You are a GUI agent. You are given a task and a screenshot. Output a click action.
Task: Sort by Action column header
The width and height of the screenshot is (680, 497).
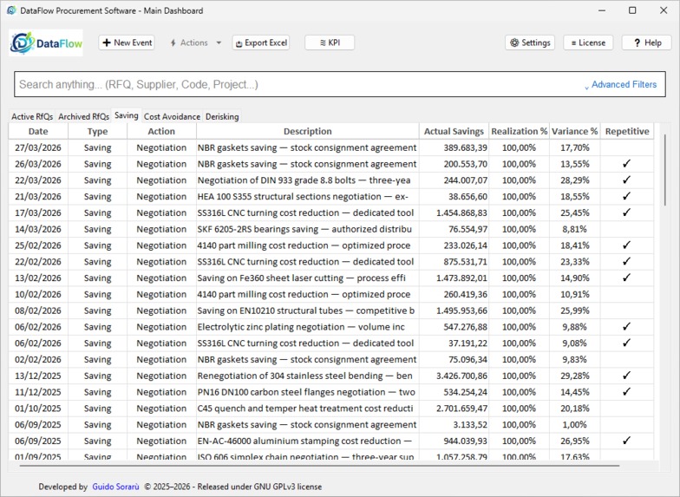click(x=161, y=131)
